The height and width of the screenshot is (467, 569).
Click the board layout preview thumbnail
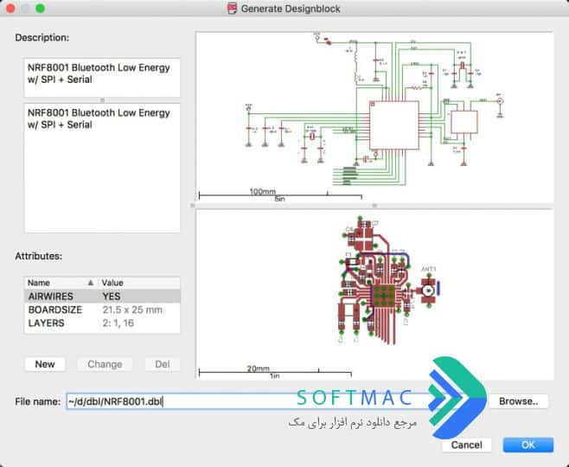coord(374,295)
